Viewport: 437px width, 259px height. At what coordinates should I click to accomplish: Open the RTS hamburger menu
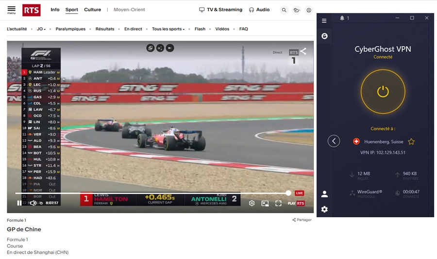click(12, 10)
